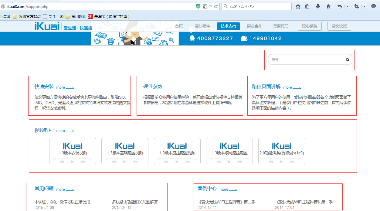
Task: Open article 未认证，QQ、微信可以正常使用
Action: point(62,202)
